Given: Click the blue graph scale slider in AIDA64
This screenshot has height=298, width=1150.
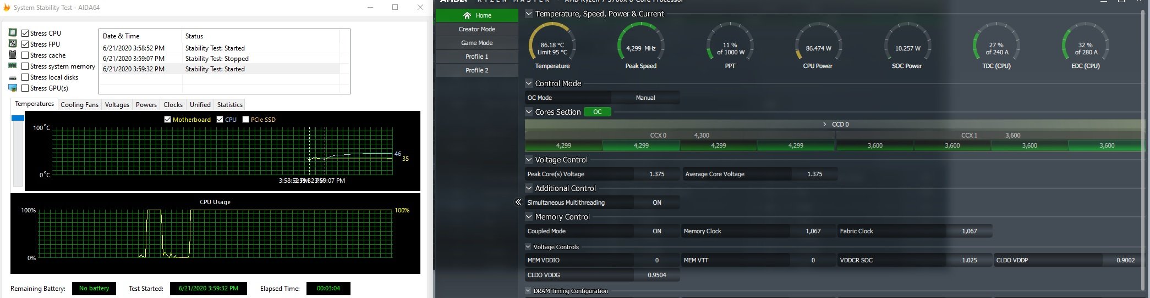Looking at the screenshot, I should point(18,118).
